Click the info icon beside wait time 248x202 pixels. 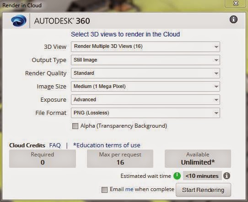tap(226, 176)
